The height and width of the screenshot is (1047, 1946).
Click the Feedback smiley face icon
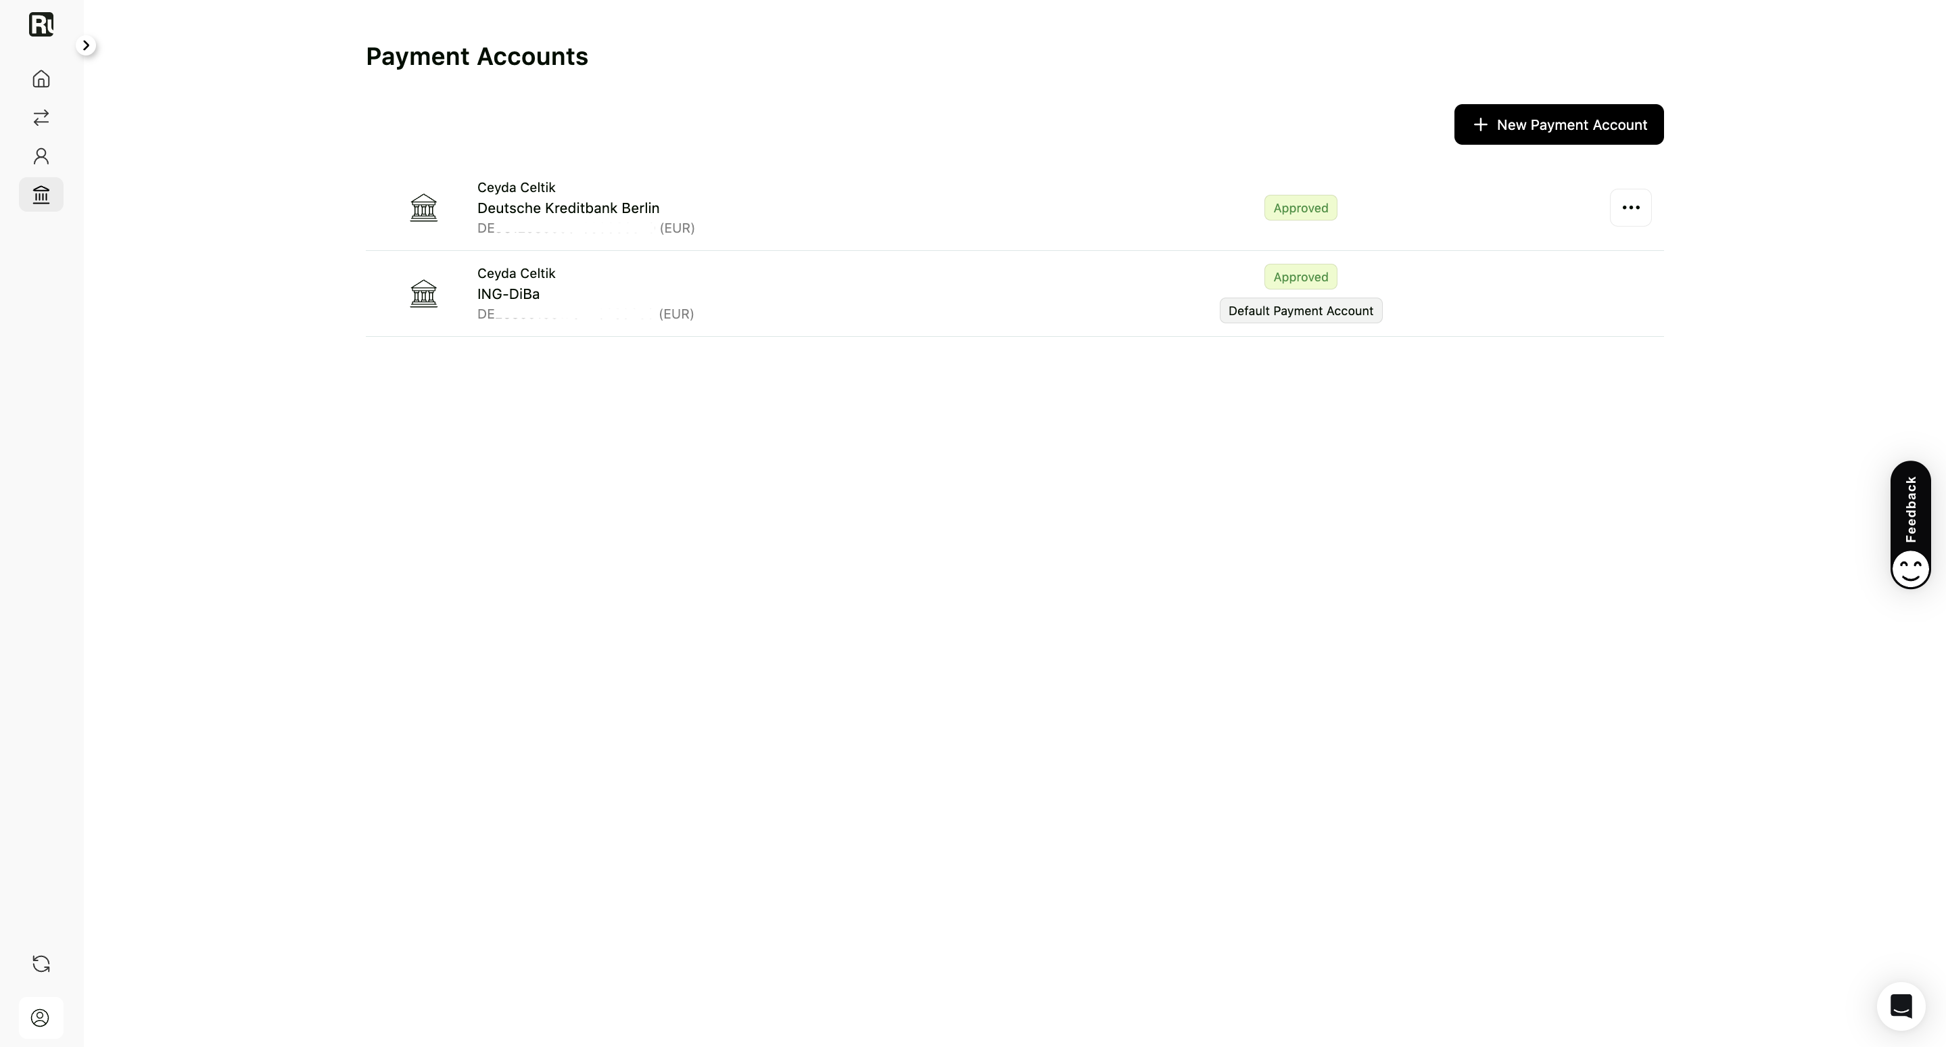point(1910,569)
